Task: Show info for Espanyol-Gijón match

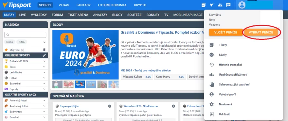Action: point(110,106)
